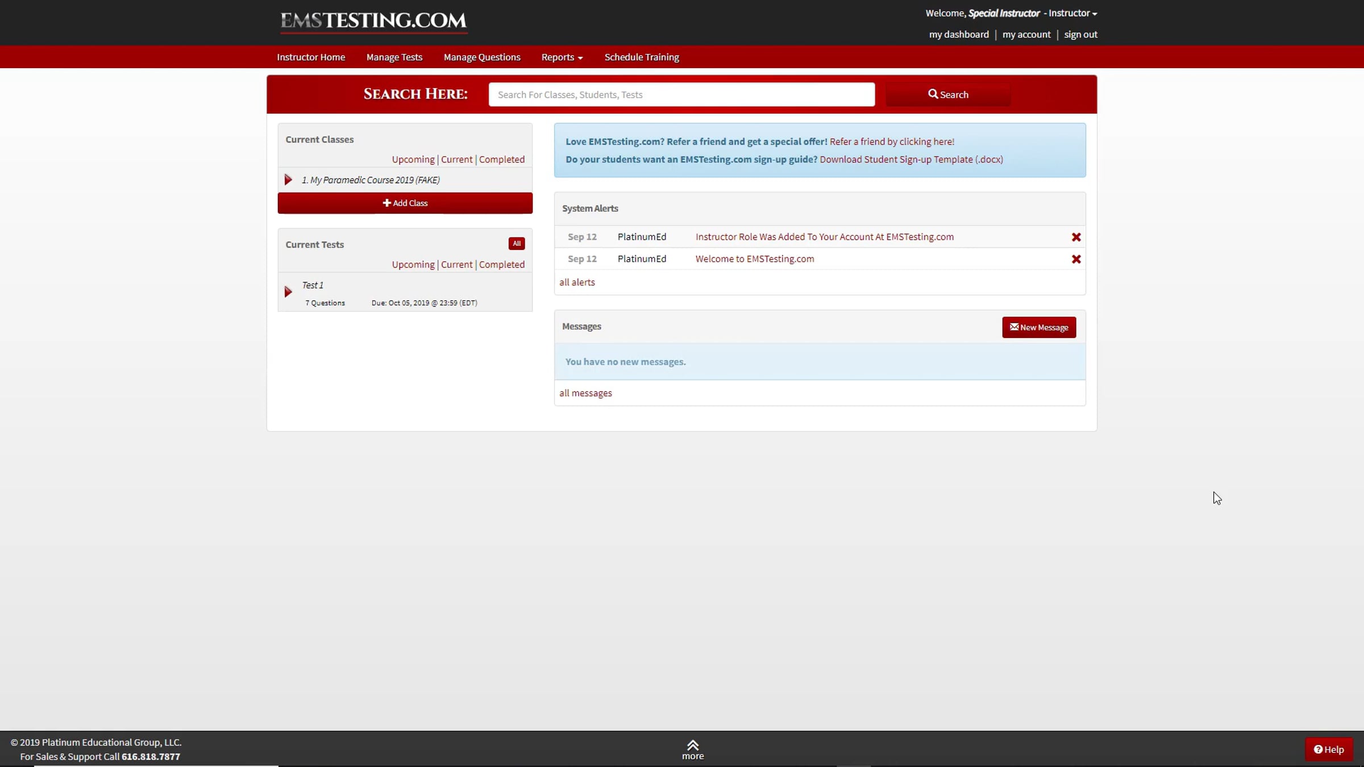This screenshot has width=1364, height=767.
Task: Click the Search button with magnifier icon
Action: click(x=948, y=94)
